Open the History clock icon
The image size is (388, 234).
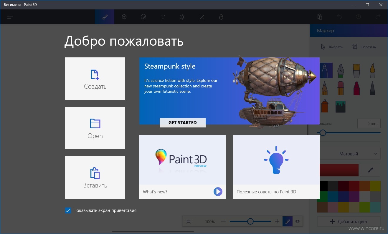pyautogui.click(x=358, y=17)
